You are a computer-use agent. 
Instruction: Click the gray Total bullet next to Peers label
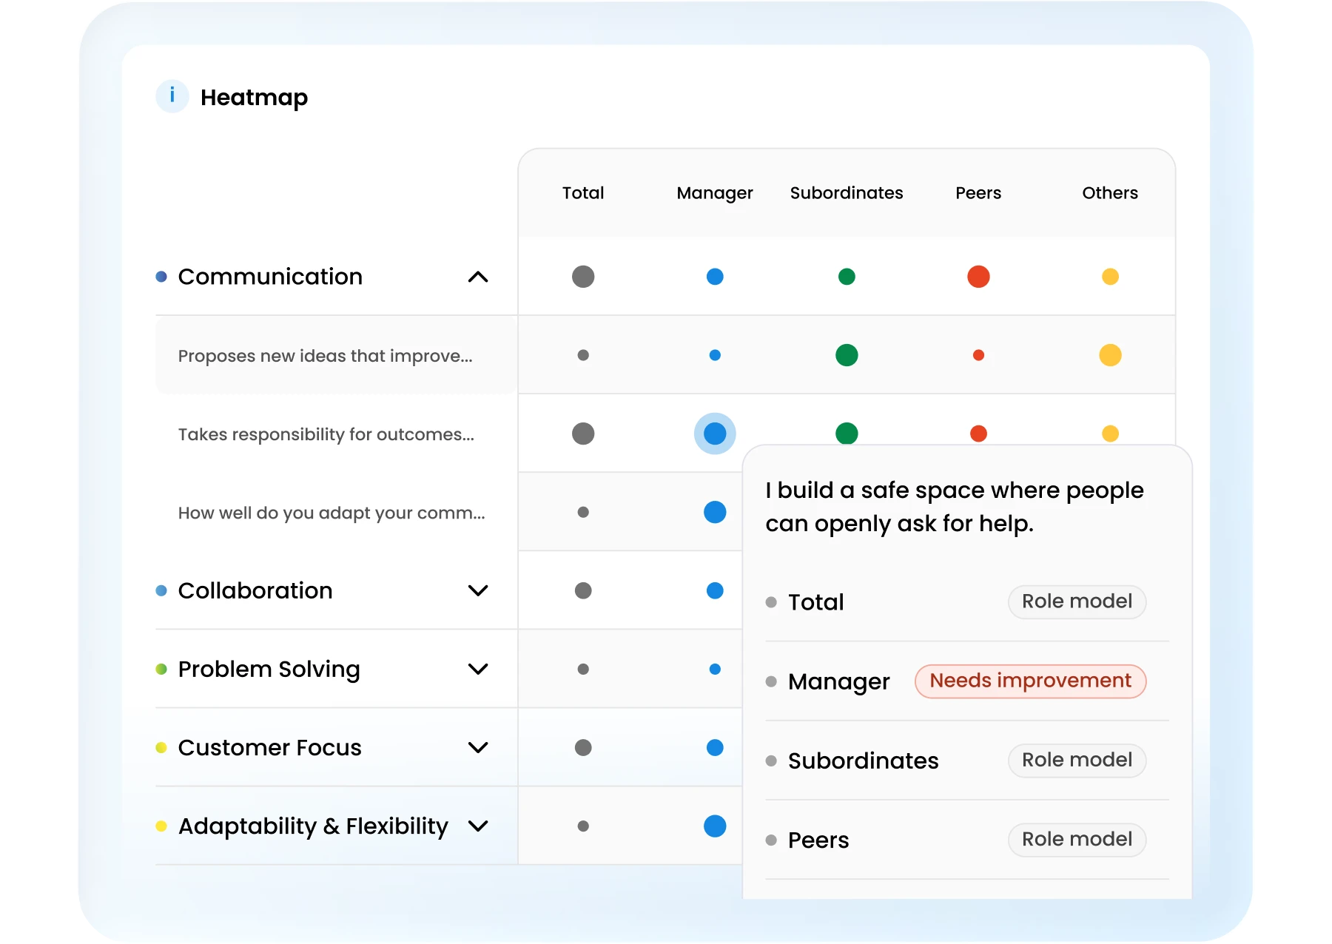point(773,840)
